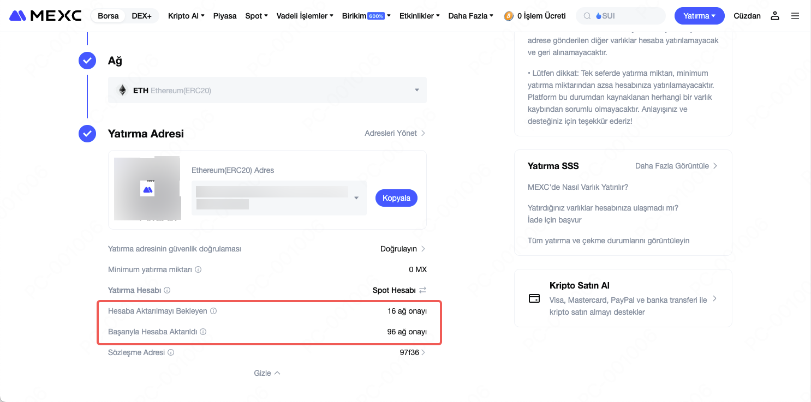Open Daha Fazla Görüntüle in Yatırma SSS
This screenshot has width=811, height=402.
click(676, 166)
